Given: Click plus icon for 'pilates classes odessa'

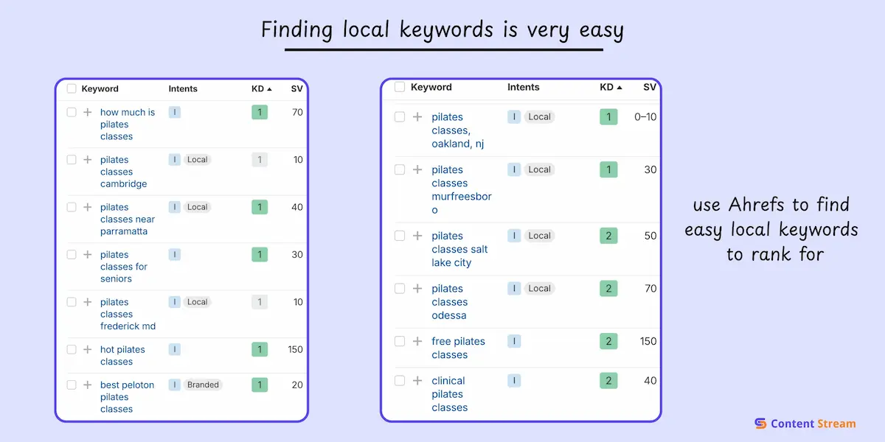Looking at the screenshot, I should (417, 289).
